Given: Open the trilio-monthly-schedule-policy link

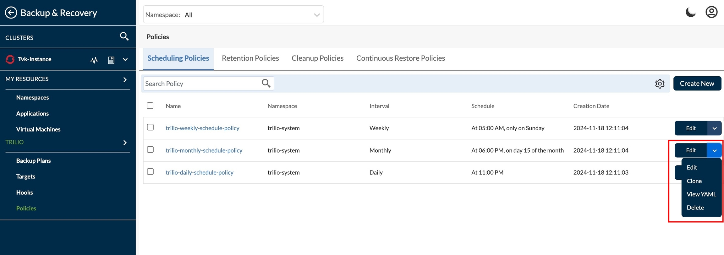Looking at the screenshot, I should pos(204,150).
